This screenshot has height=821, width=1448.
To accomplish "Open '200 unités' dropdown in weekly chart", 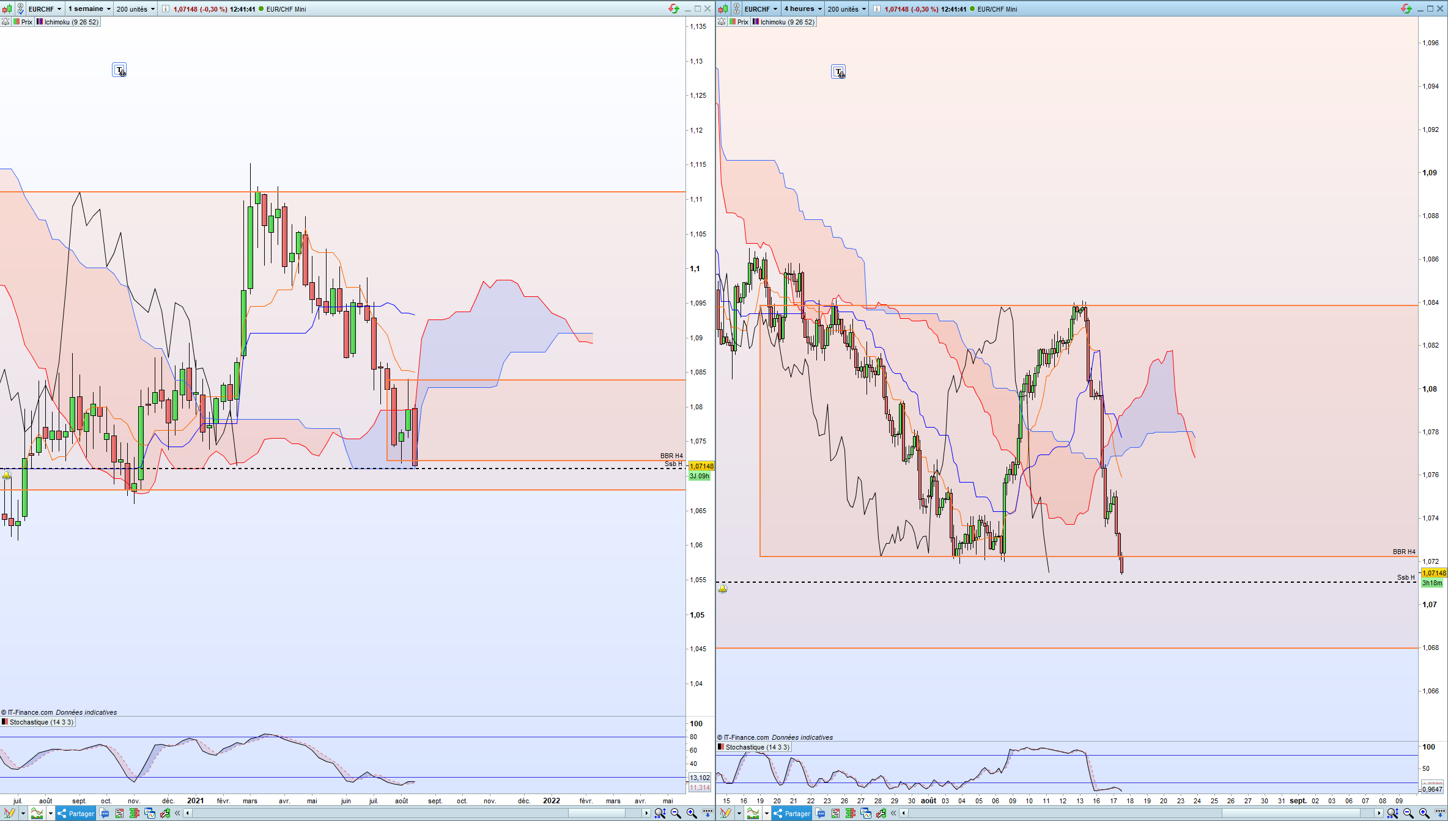I will pos(136,9).
